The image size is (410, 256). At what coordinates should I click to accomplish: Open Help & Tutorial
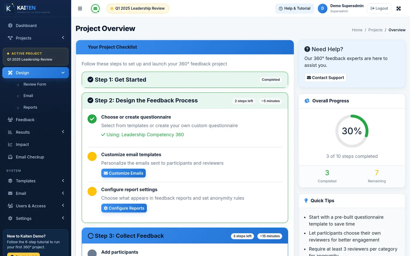point(295,8)
